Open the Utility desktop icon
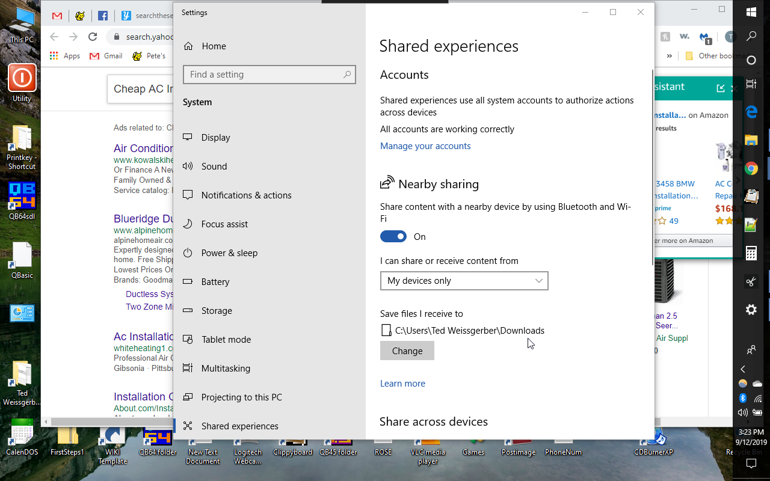The width and height of the screenshot is (770, 481). coord(22,83)
